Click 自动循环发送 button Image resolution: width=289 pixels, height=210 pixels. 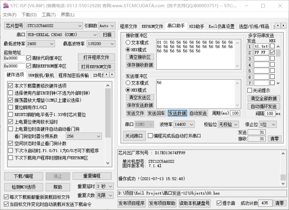click(x=264, y=106)
